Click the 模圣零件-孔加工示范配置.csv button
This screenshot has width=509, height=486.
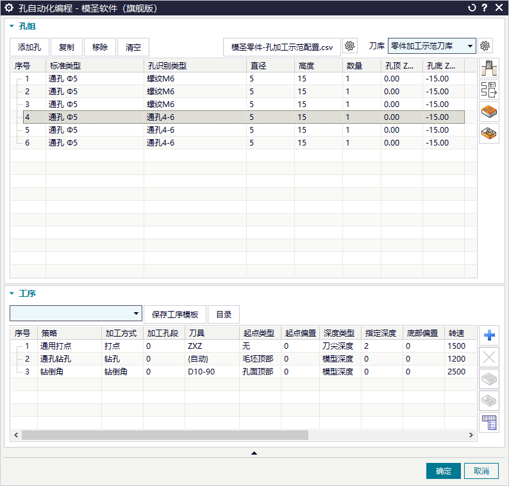(x=282, y=47)
